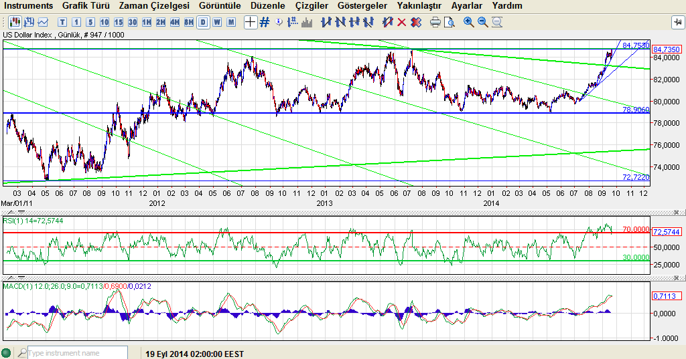The image size is (686, 359).
Task: Click the MACD(1) indicator label
Action: [x=77, y=287]
